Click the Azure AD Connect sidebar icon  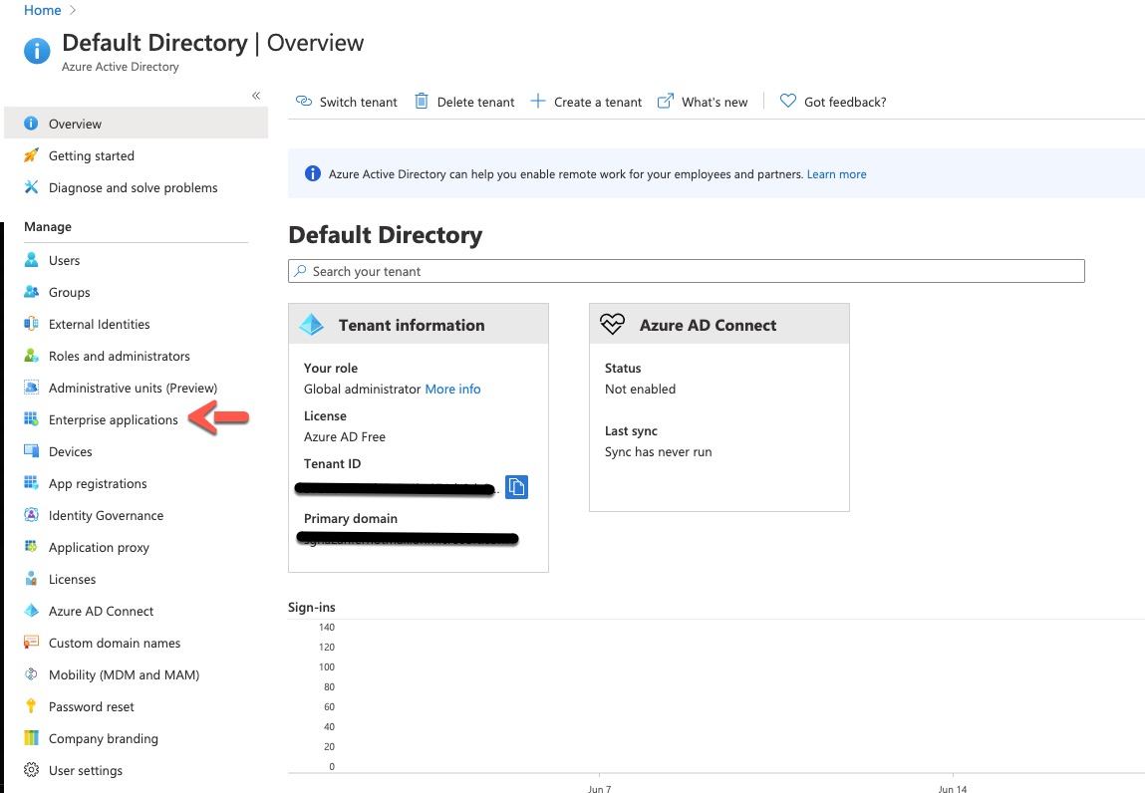(32, 611)
